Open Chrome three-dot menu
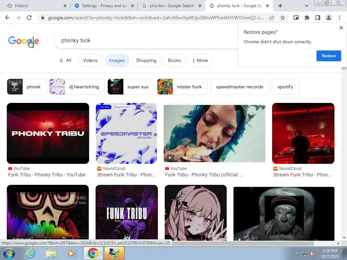 340,18
